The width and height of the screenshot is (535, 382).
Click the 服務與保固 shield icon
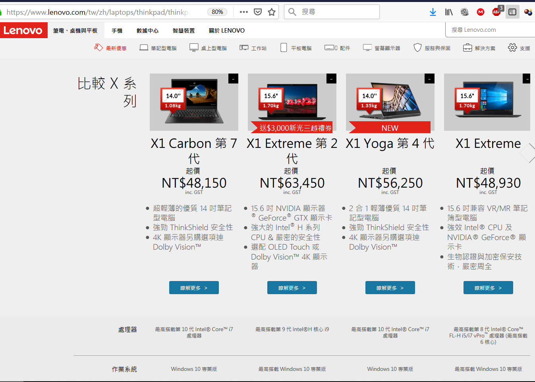click(x=417, y=48)
